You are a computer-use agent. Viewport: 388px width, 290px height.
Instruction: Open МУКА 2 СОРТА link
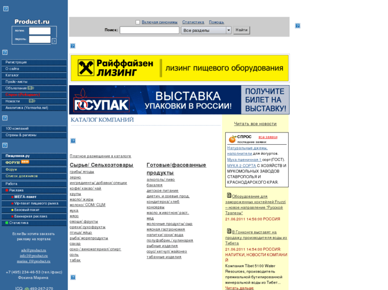coord(242,165)
